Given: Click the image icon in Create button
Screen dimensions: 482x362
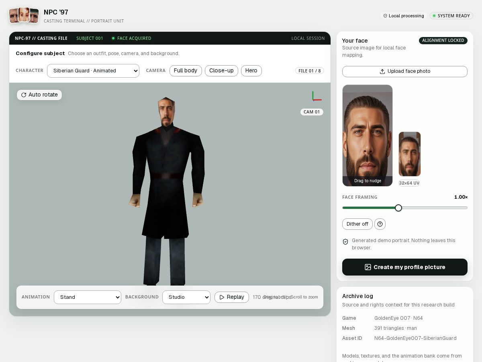Looking at the screenshot, I should coord(368,267).
